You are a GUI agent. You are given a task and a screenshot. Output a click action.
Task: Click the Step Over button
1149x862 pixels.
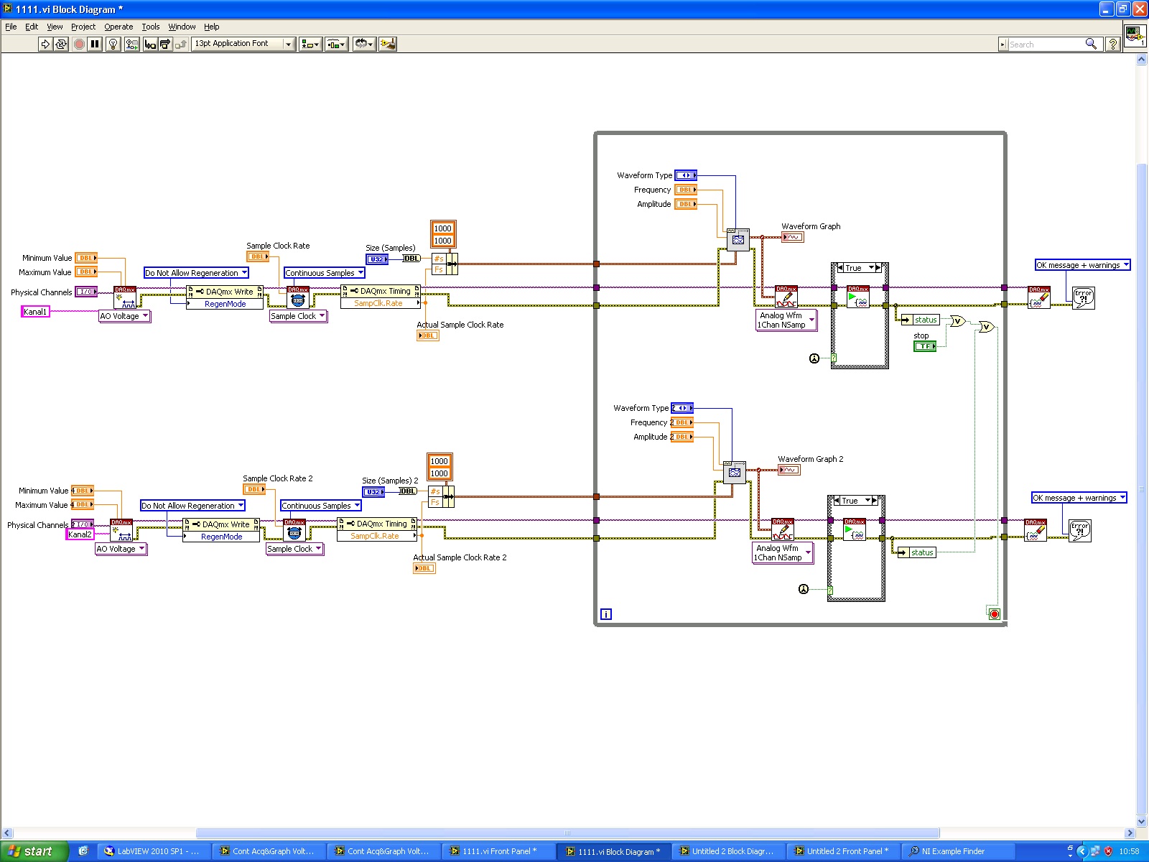tap(165, 44)
